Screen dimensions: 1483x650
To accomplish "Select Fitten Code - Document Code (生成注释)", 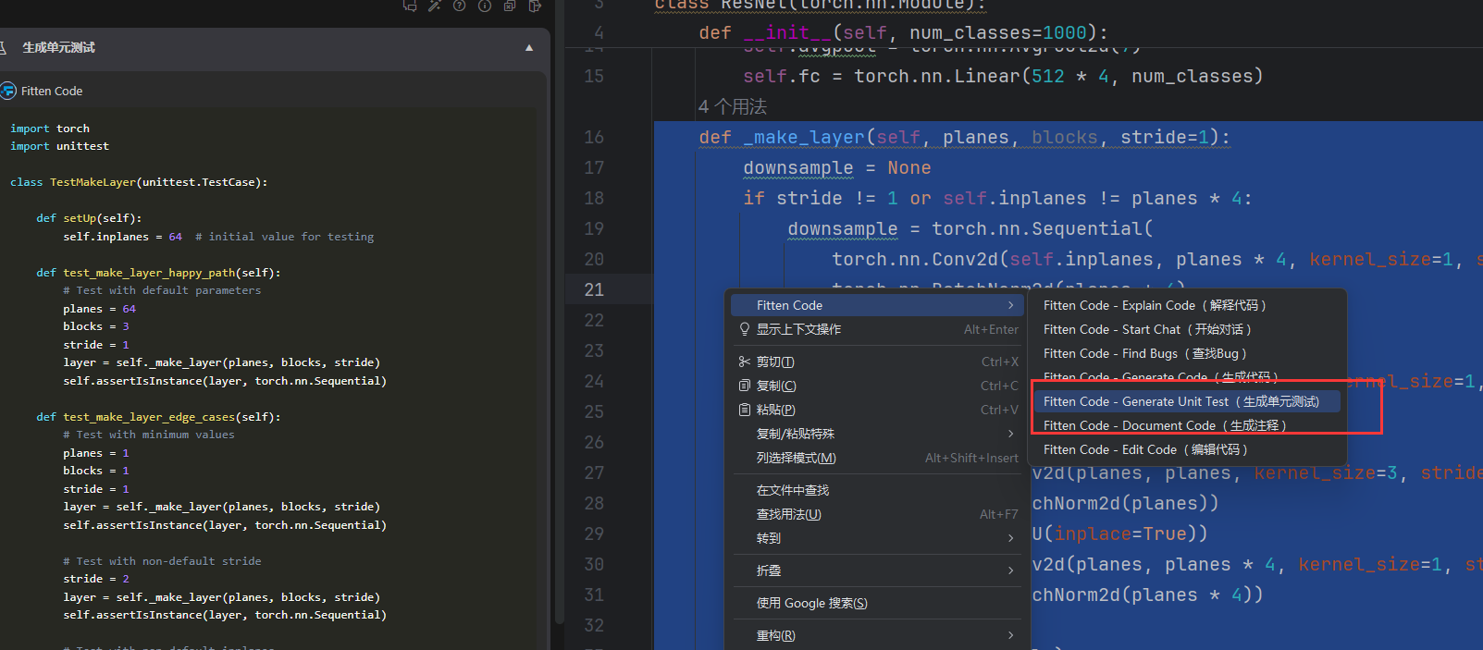I will (1188, 425).
